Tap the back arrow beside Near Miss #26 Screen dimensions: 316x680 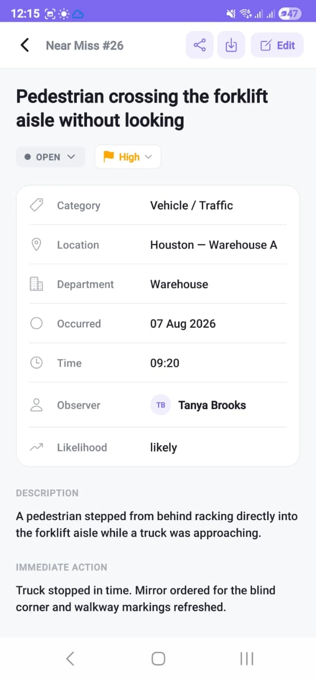(x=24, y=45)
